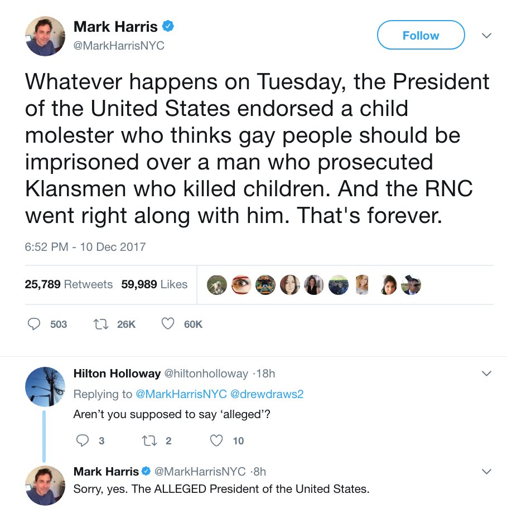Like the main tweet with 60K likes
This screenshot has width=507, height=509.
point(168,324)
